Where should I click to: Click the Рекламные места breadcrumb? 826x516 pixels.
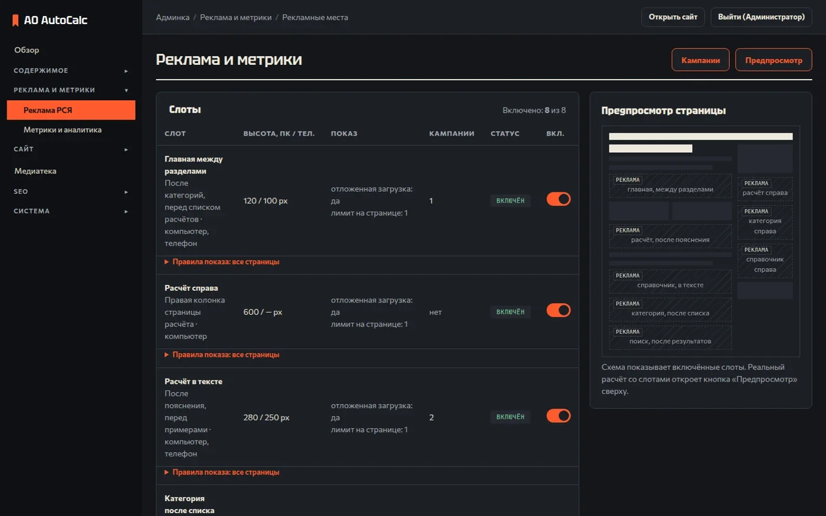(315, 18)
